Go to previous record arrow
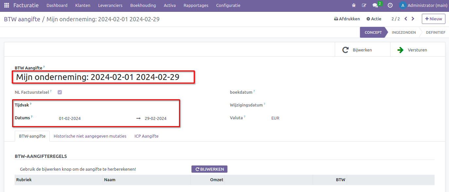 click(406, 19)
